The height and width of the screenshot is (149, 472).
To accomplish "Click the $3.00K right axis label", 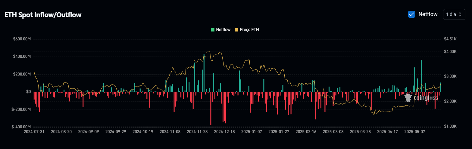I will (x=450, y=77).
